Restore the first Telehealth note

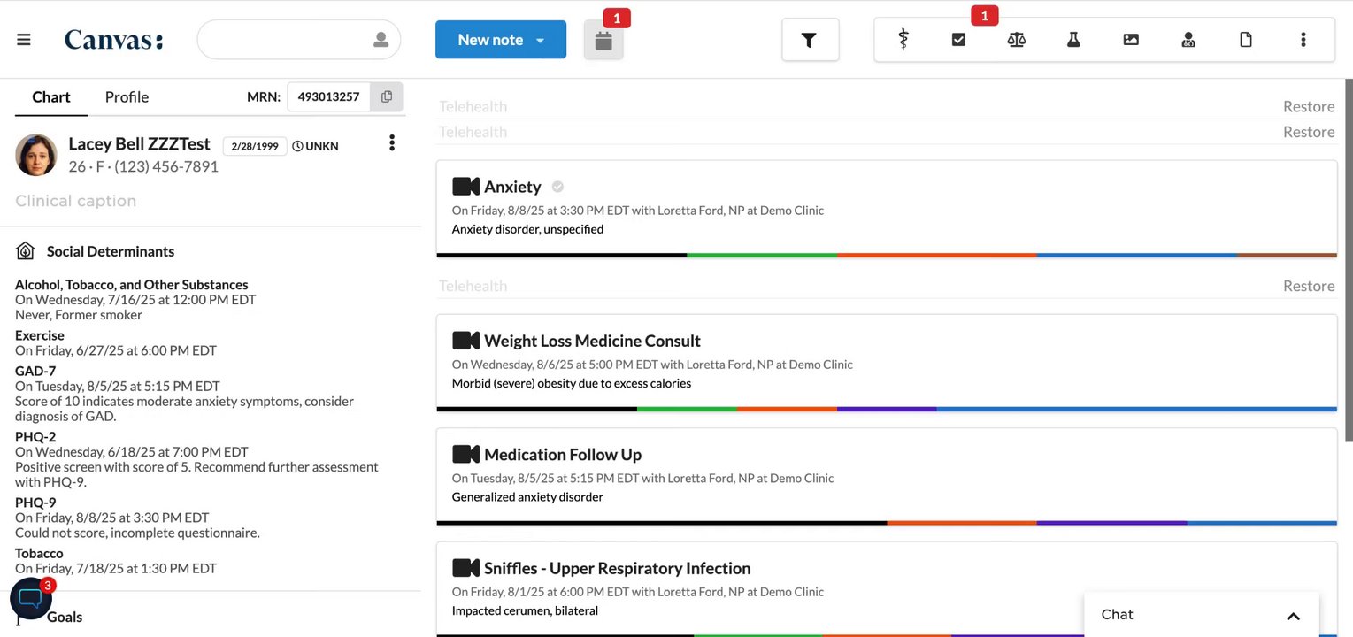tap(1308, 106)
